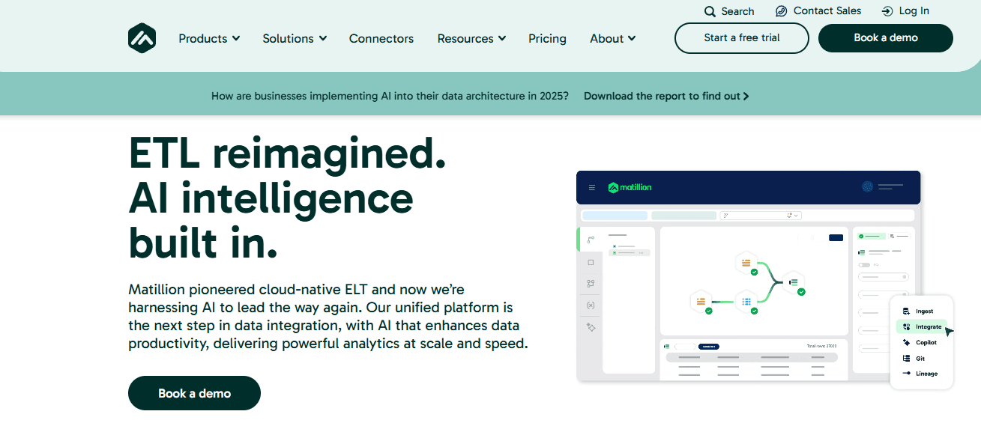This screenshot has width=981, height=444.
Task: Click the green checkmark status chip in the properties panel
Action: tap(872, 236)
